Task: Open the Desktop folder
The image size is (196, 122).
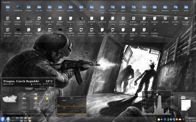Action: [18, 7]
